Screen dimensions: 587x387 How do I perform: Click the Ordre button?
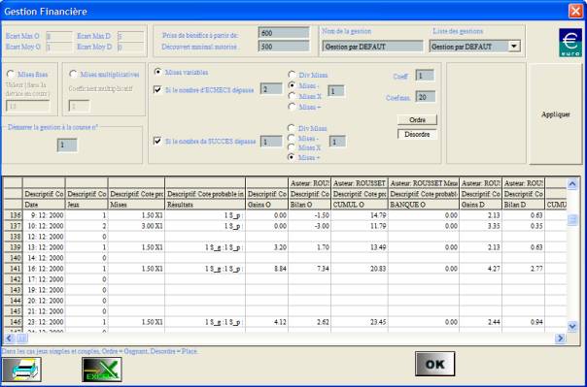(417, 120)
